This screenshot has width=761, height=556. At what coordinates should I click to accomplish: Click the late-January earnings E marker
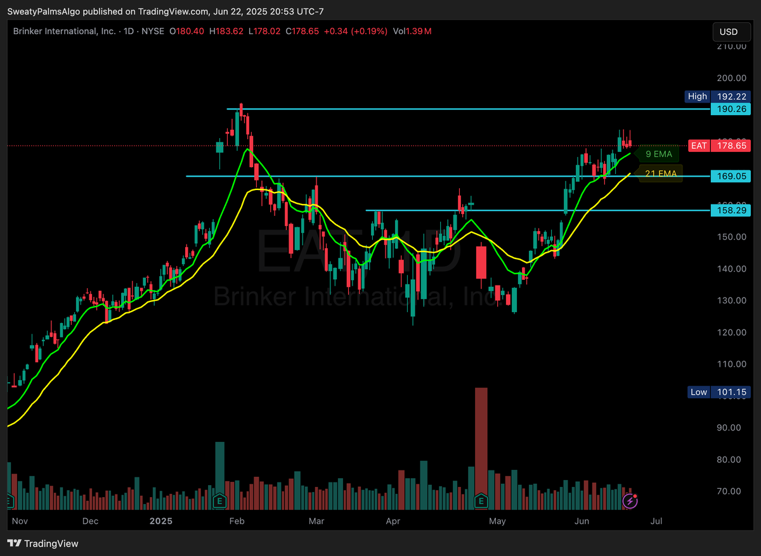click(x=220, y=501)
